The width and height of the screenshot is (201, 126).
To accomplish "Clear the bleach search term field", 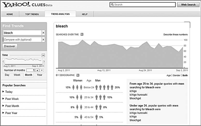I will point(43,33).
